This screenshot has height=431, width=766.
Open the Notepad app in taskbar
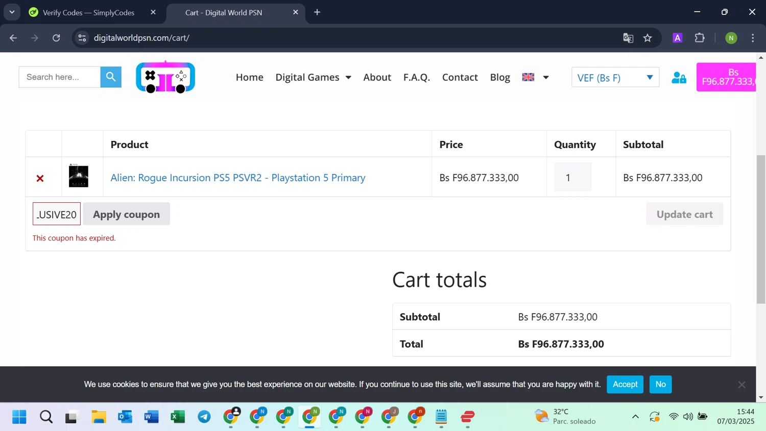[442, 417]
